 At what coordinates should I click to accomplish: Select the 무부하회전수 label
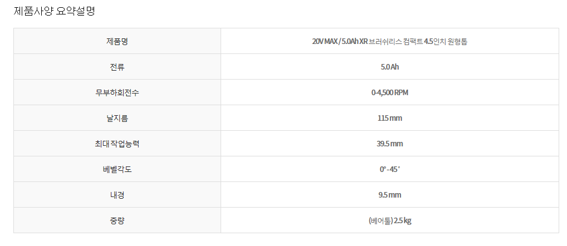click(117, 92)
